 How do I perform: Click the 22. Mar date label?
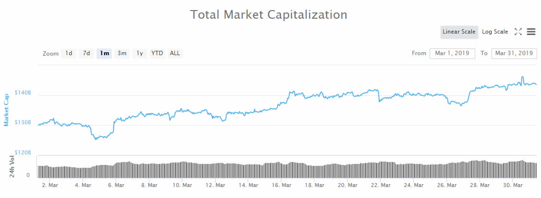pyautogui.click(x=379, y=185)
